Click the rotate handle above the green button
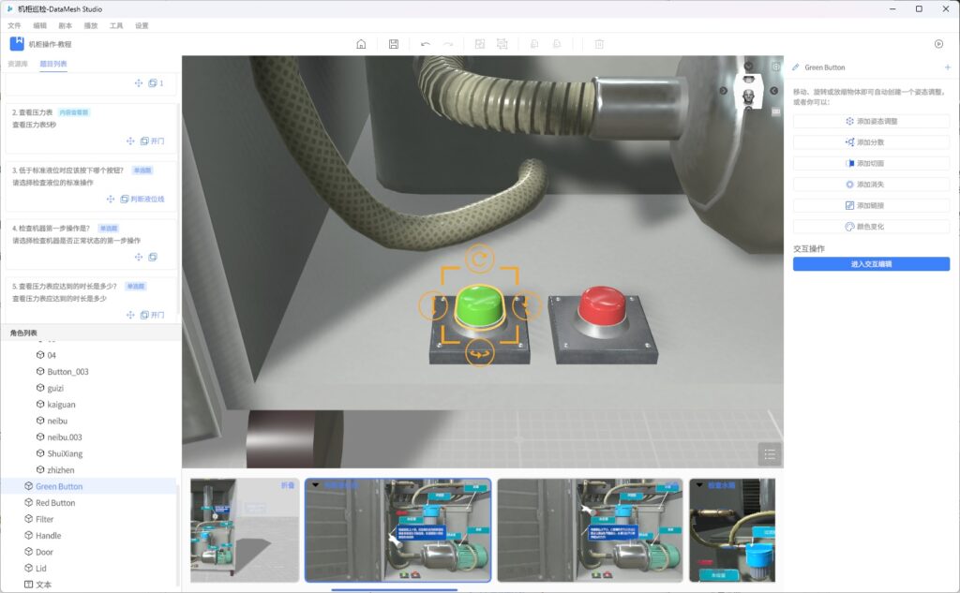 pyautogui.click(x=479, y=259)
